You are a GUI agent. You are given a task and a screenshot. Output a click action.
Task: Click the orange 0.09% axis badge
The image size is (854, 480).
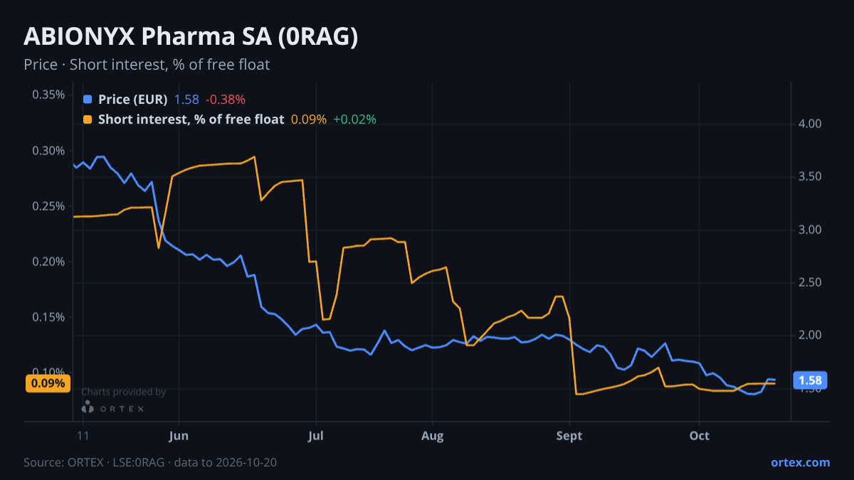(x=48, y=383)
